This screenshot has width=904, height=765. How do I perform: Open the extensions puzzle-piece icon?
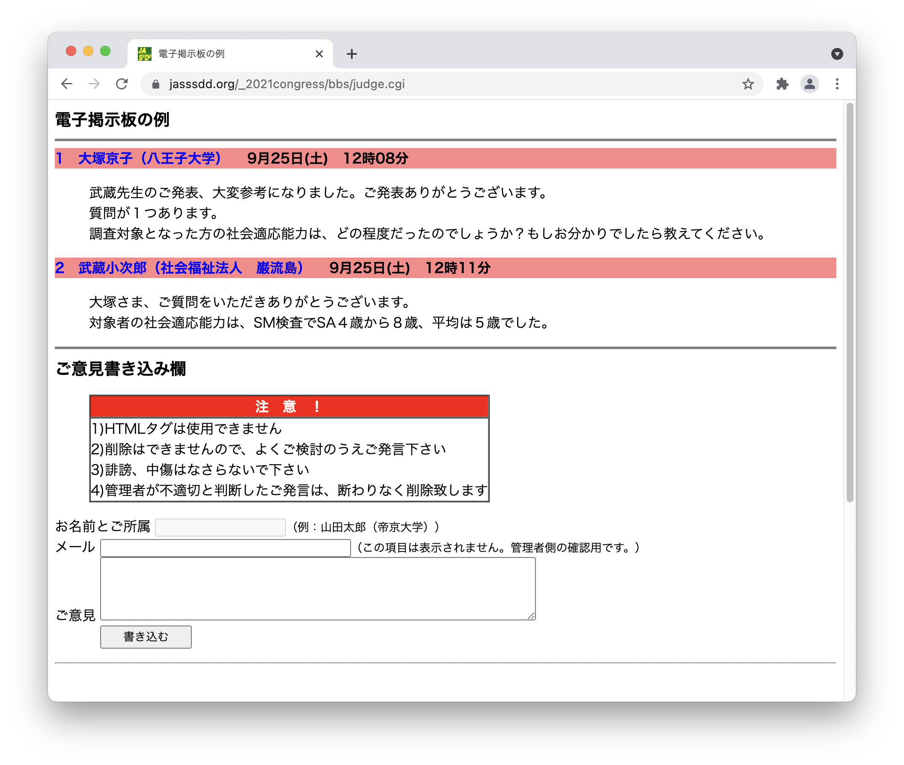(782, 84)
